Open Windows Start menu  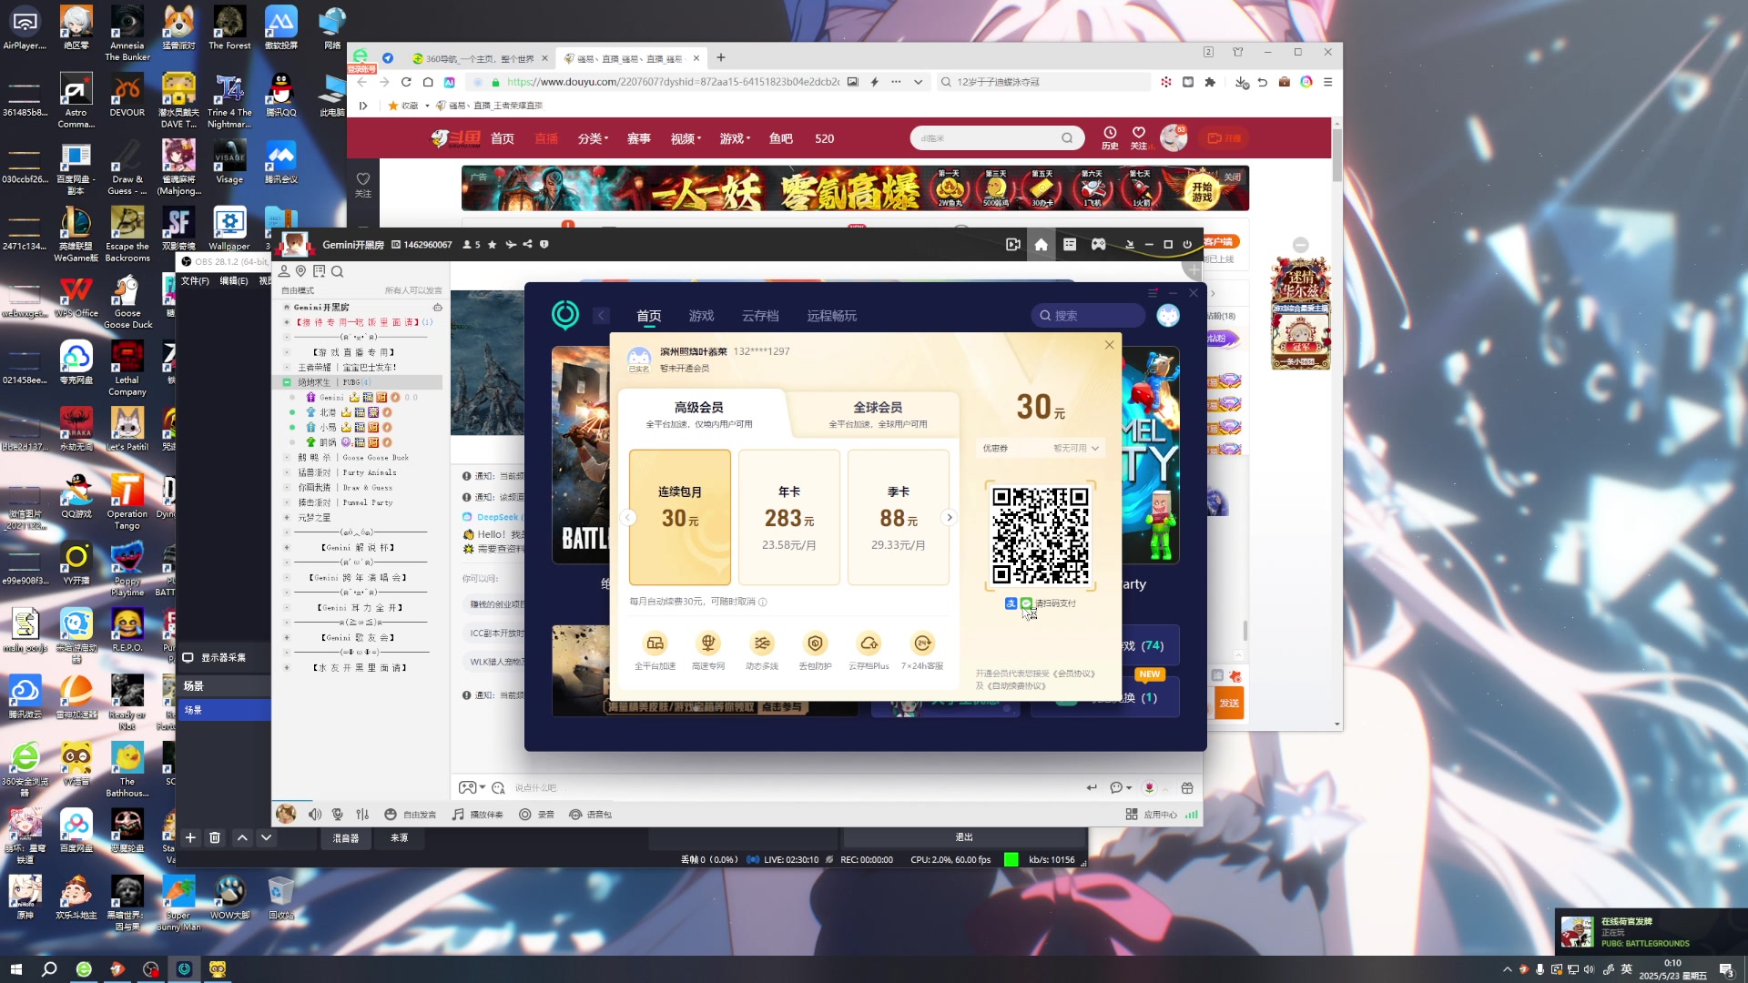click(x=15, y=969)
